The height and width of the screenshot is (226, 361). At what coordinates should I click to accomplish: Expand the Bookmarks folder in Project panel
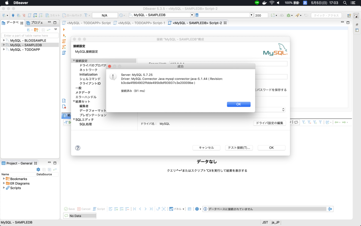(x=4, y=179)
